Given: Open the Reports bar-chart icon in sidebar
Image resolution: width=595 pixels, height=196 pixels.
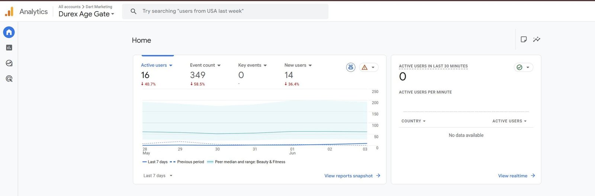Looking at the screenshot, I should pyautogui.click(x=9, y=48).
